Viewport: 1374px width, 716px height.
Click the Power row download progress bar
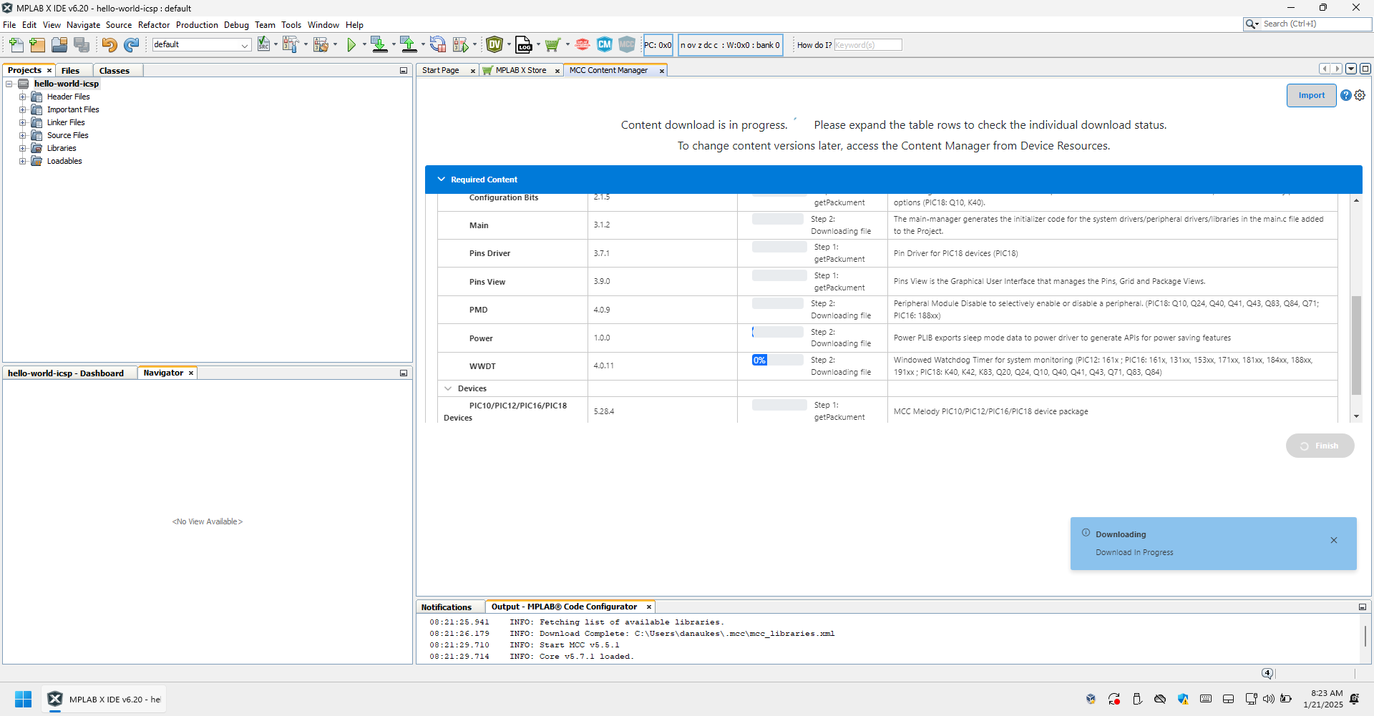pos(778,332)
